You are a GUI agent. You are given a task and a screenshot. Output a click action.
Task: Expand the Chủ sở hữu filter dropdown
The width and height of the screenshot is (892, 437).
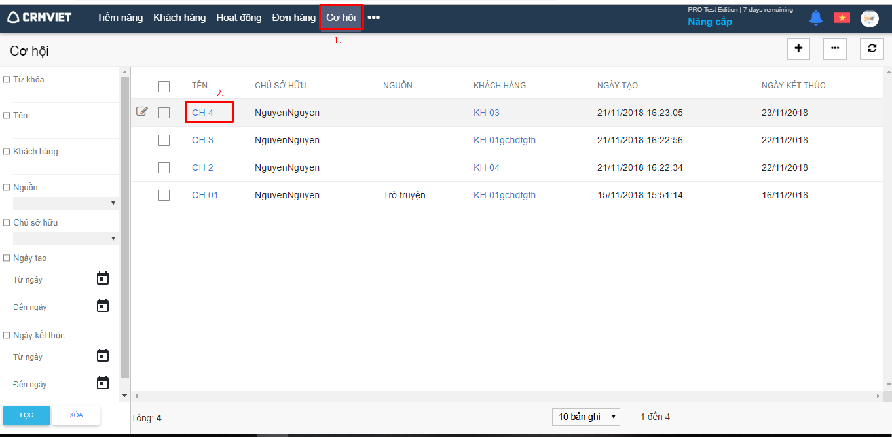(x=65, y=239)
